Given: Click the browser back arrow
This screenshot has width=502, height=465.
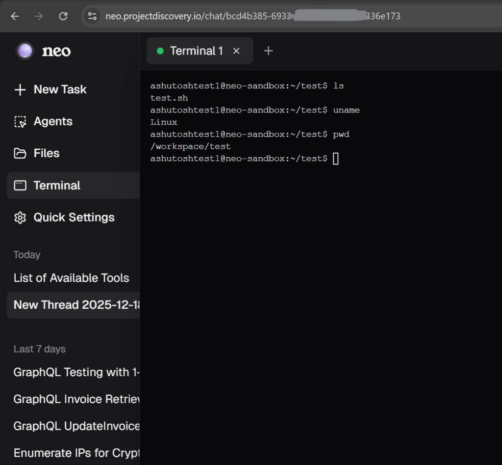Looking at the screenshot, I should pos(15,16).
